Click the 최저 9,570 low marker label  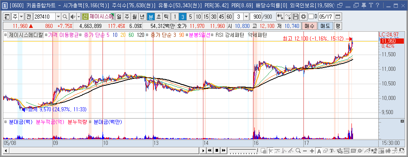(57, 110)
